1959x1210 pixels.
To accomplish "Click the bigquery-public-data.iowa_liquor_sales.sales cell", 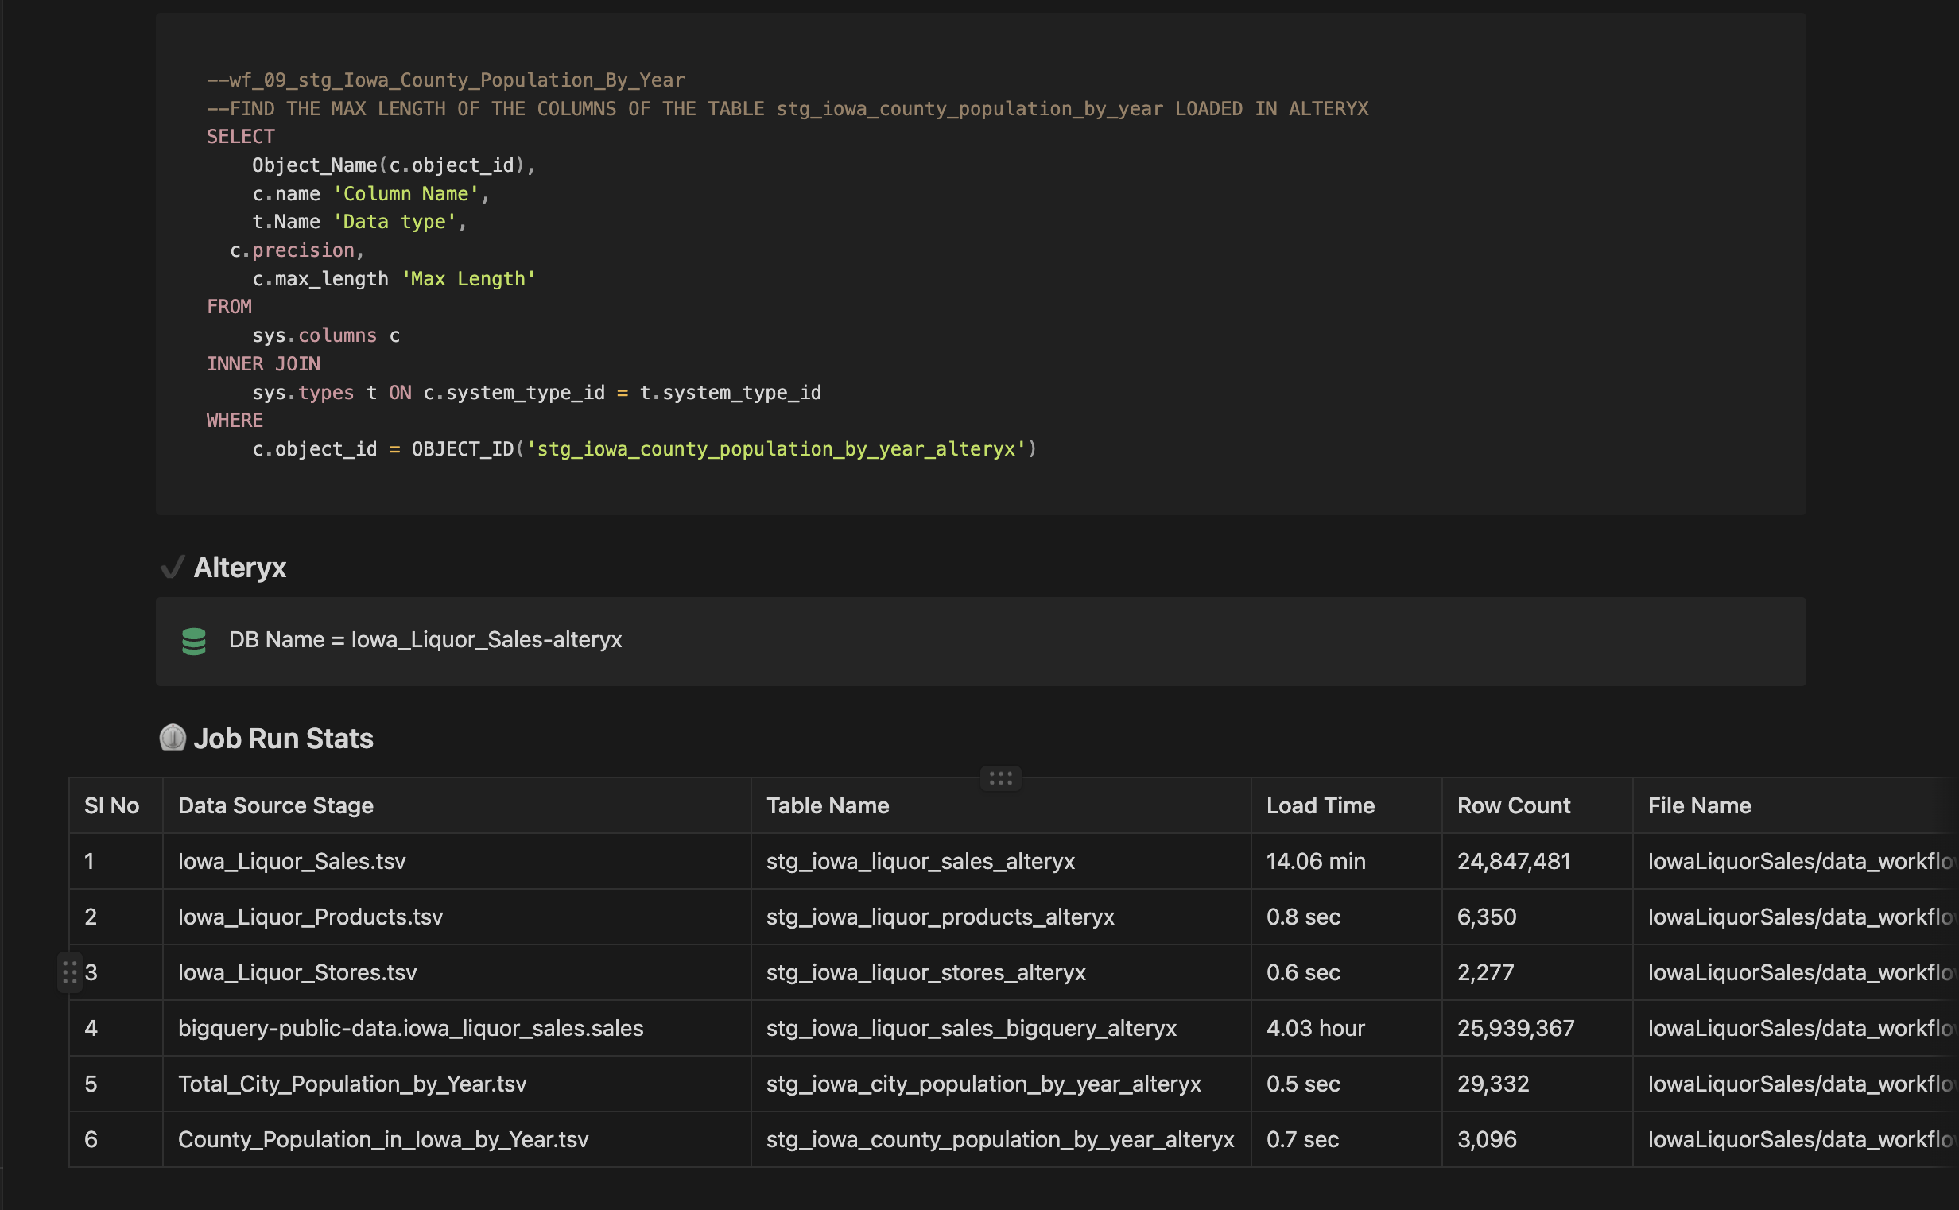I will click(x=457, y=1027).
